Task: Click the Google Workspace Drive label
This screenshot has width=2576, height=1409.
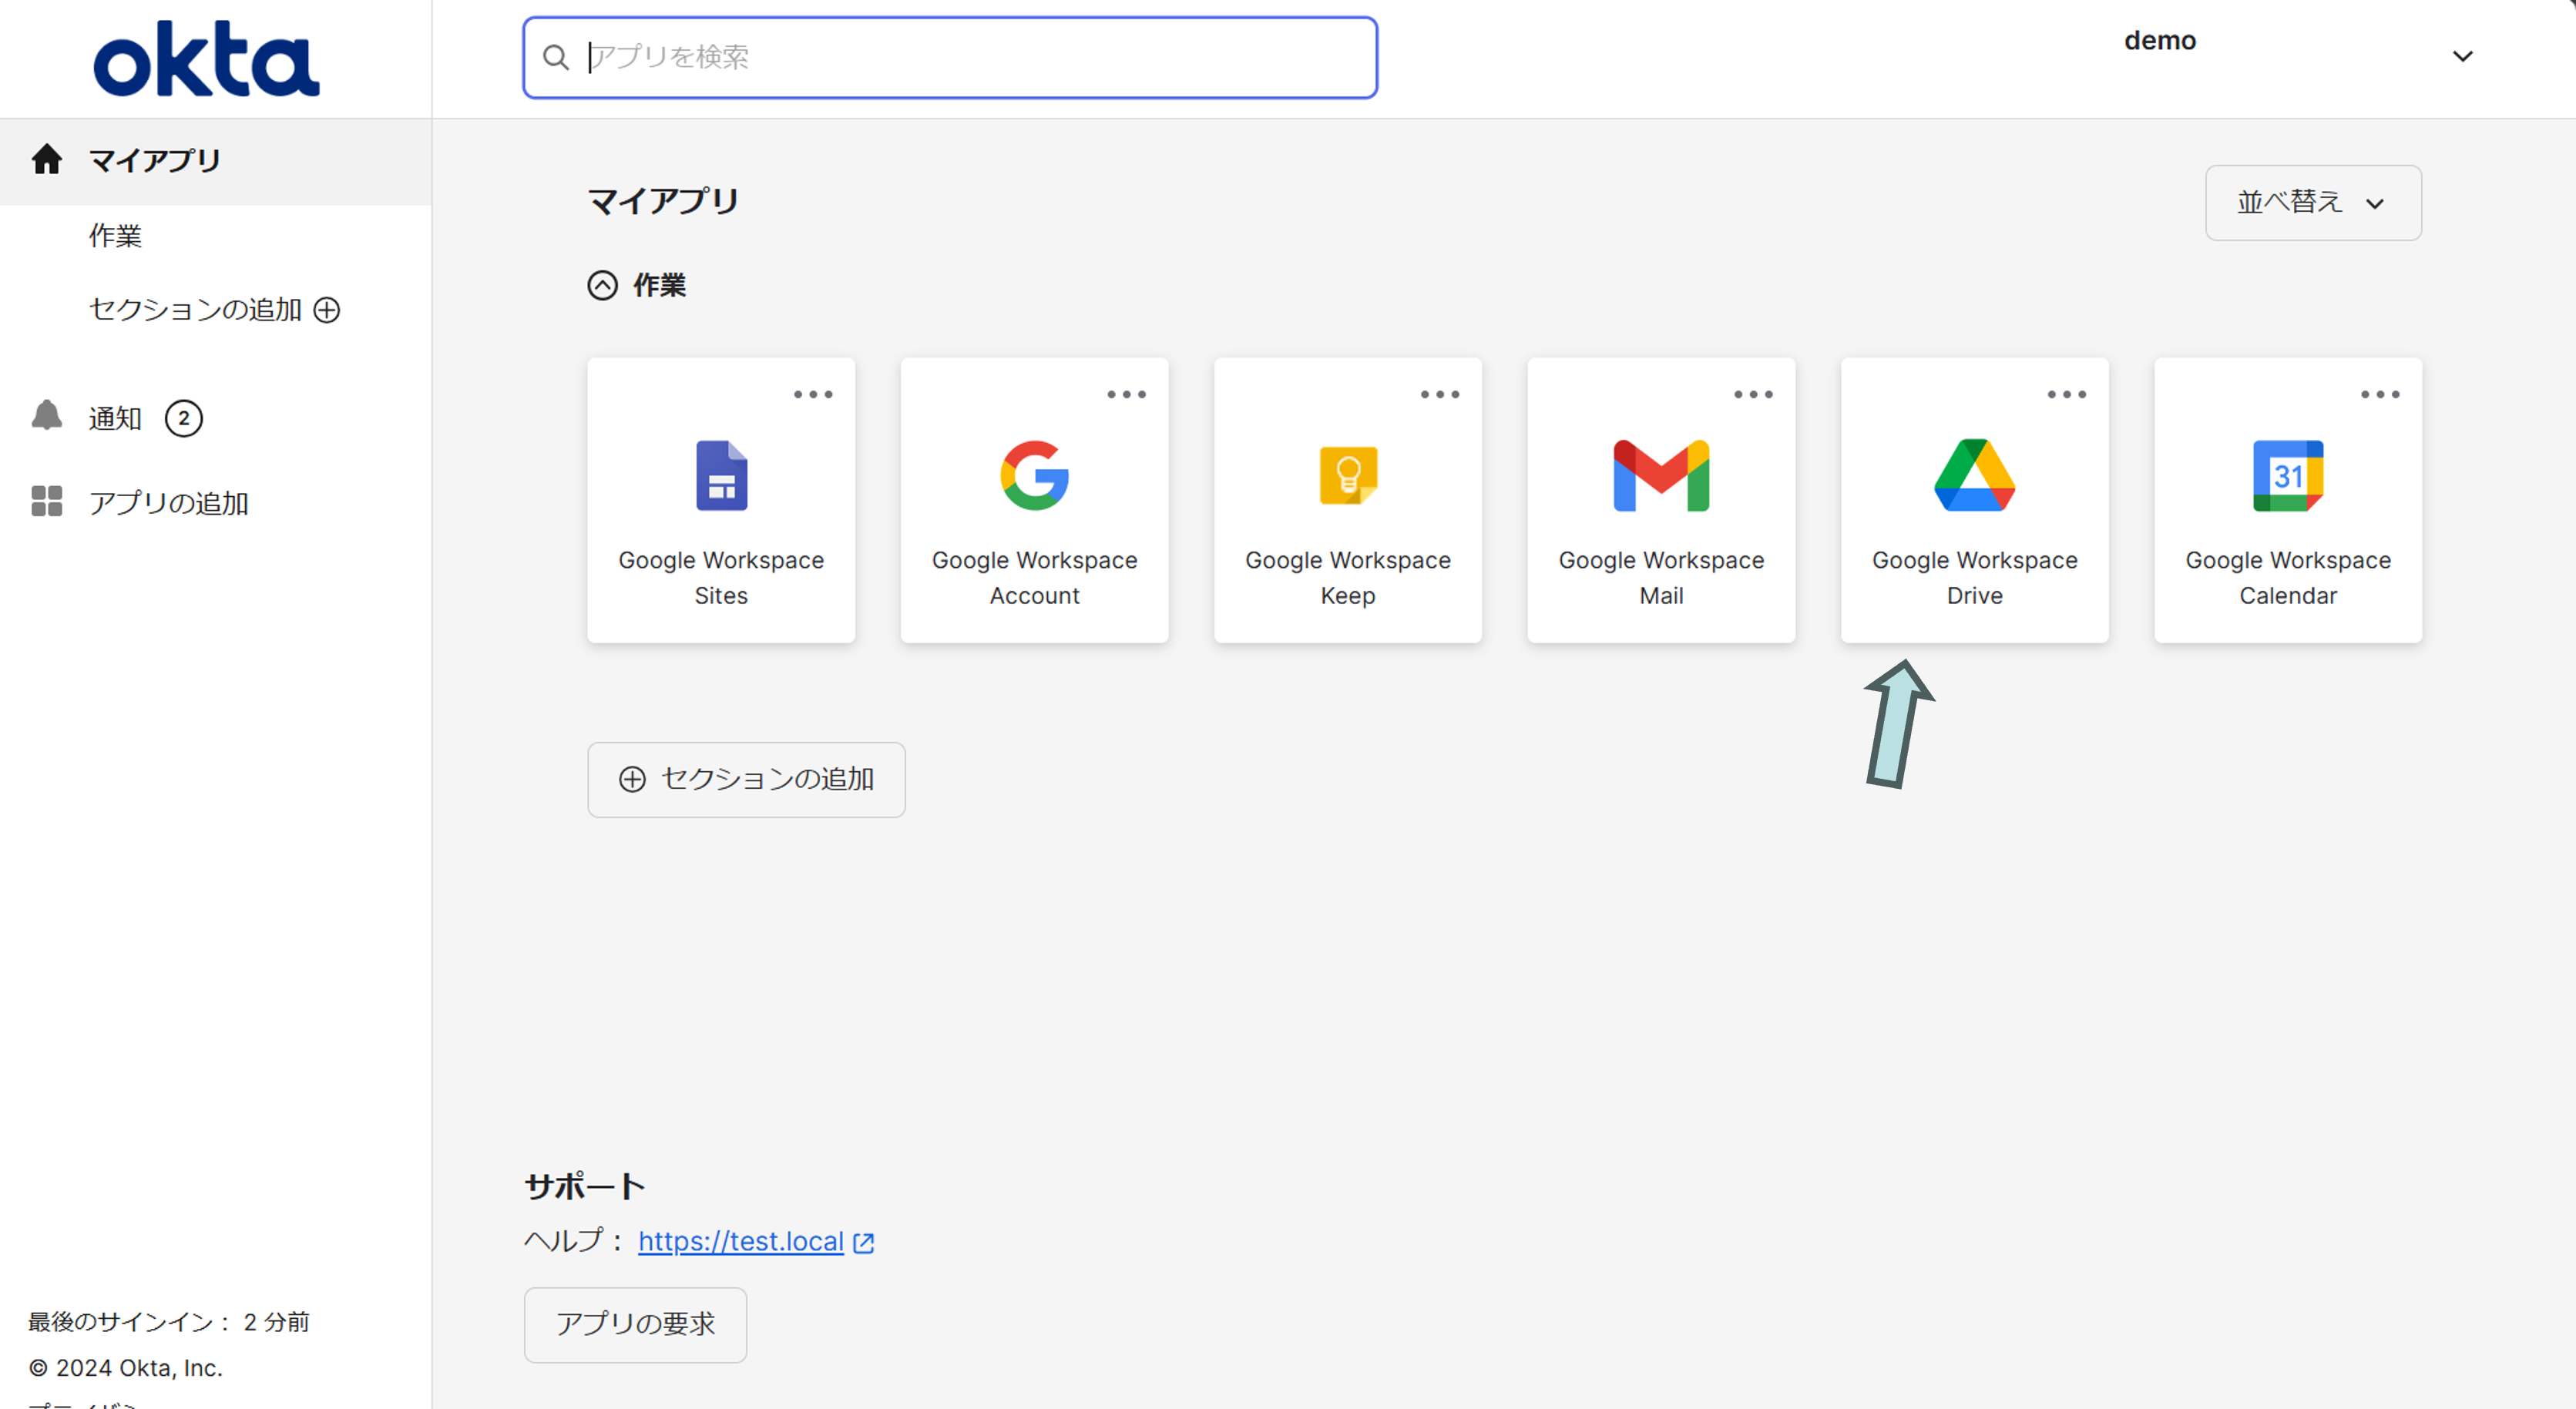Action: click(x=1974, y=578)
